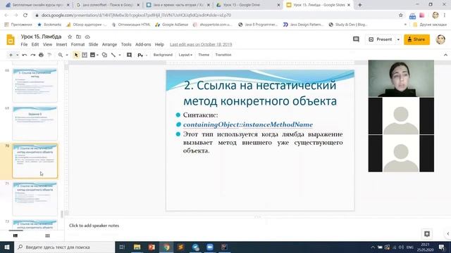Choose the Select cursor tool
The image size is (451, 253).
pyautogui.click(x=76, y=55)
